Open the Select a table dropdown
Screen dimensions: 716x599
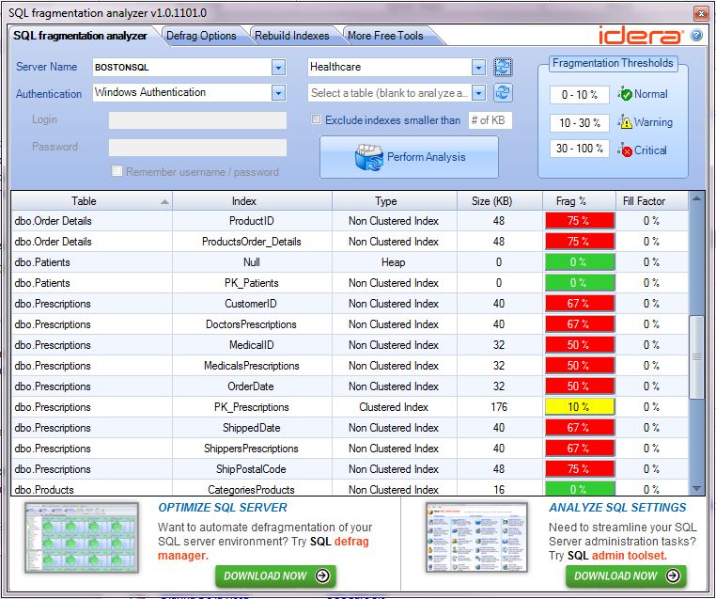click(478, 93)
